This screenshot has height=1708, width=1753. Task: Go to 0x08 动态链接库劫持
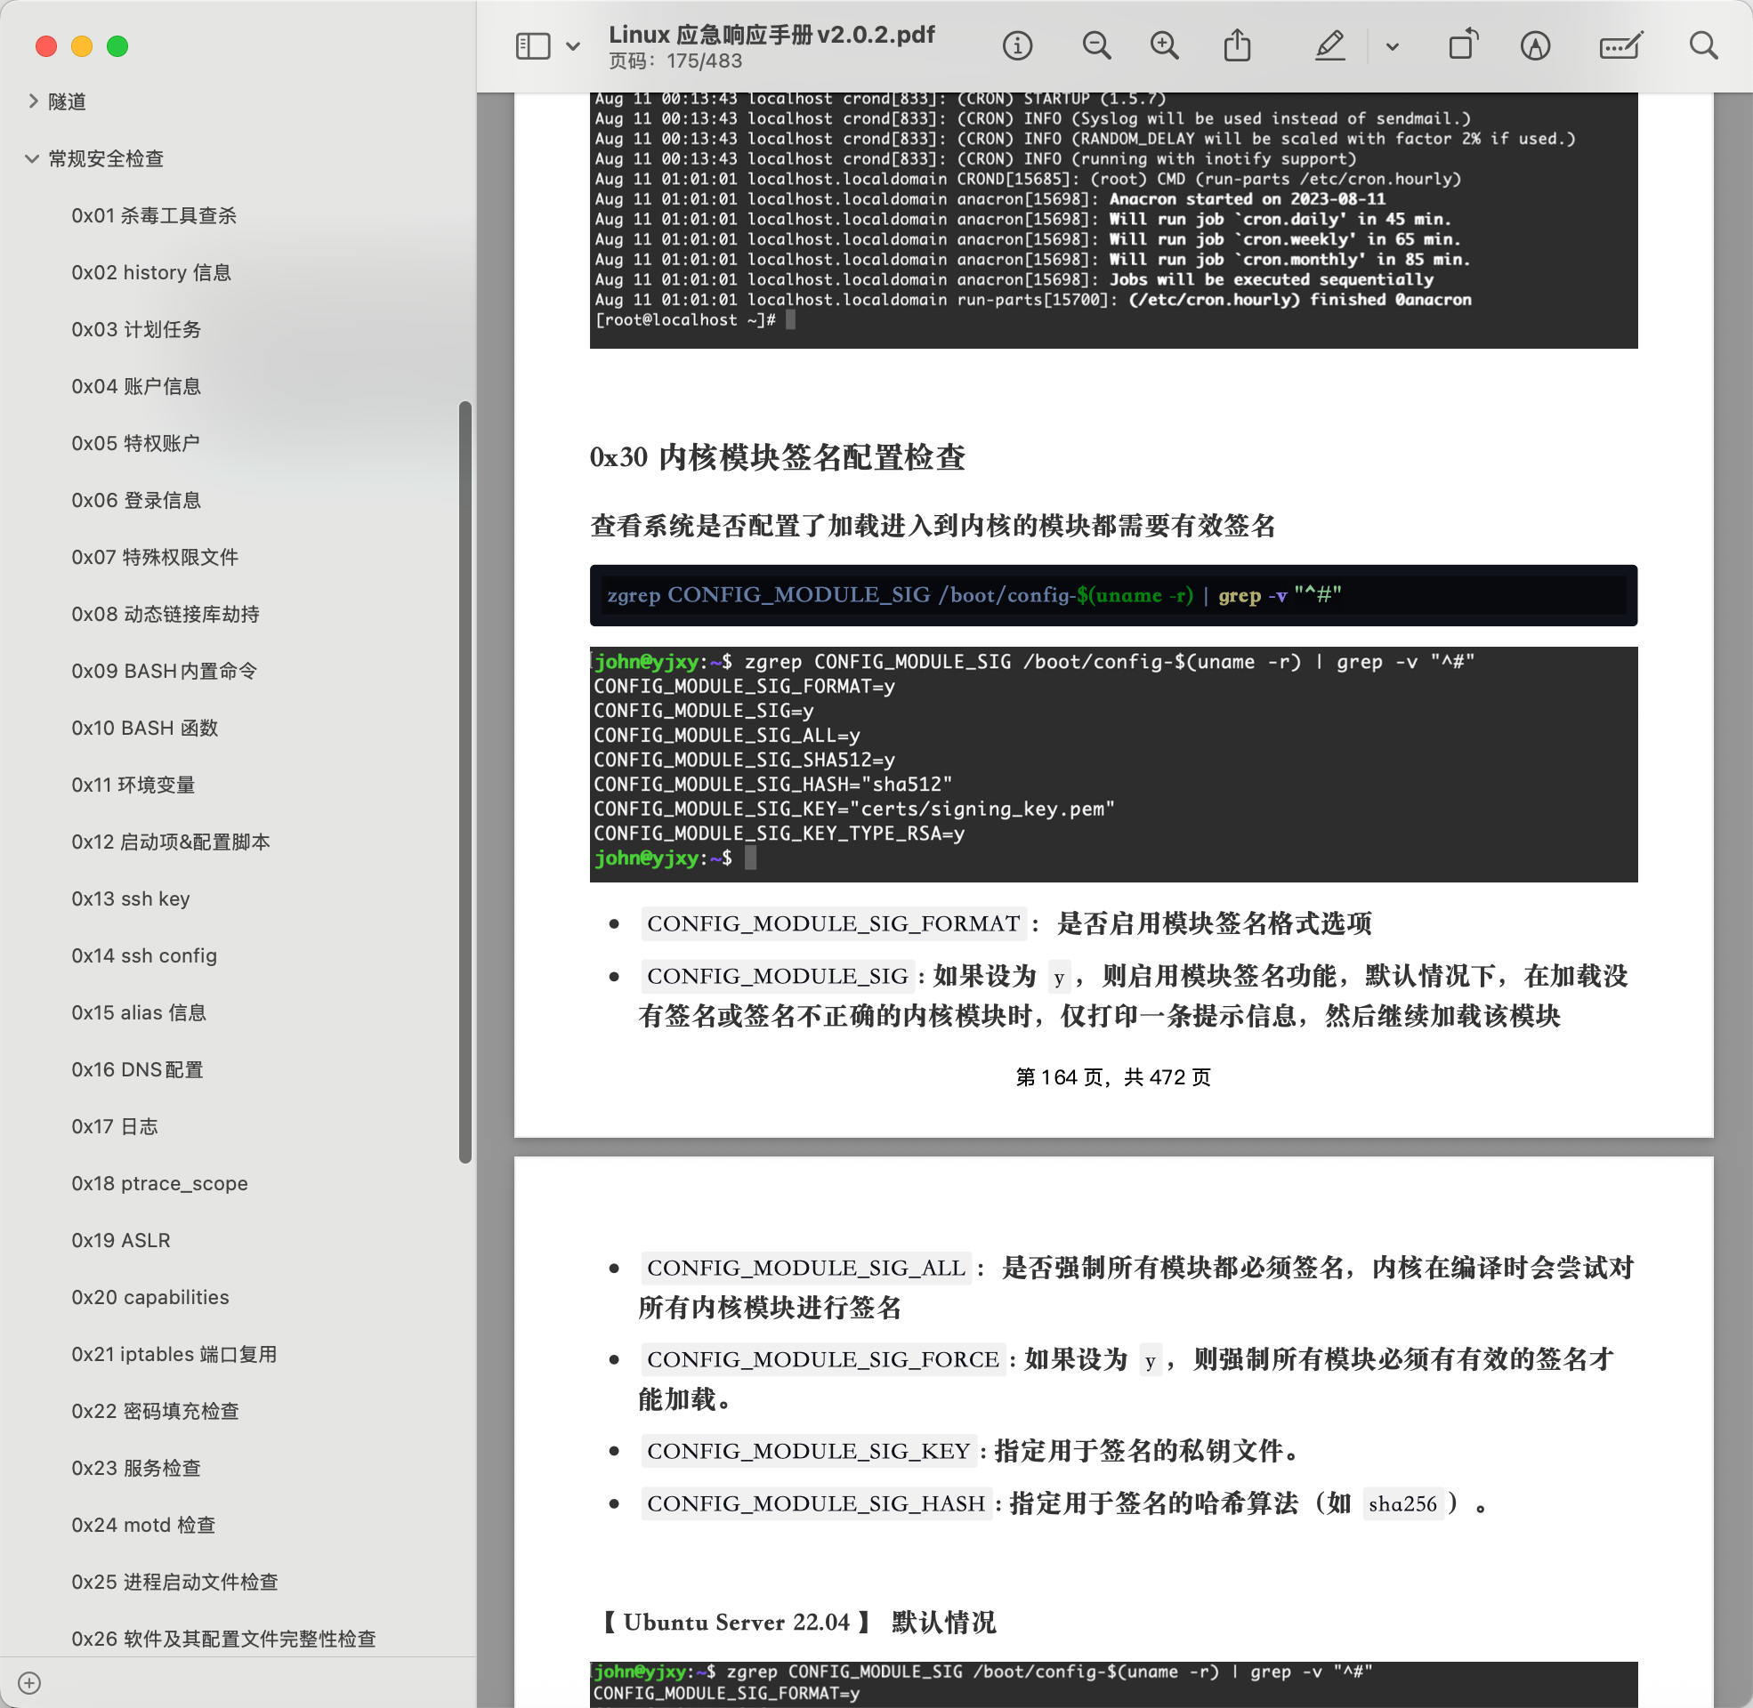coord(166,615)
